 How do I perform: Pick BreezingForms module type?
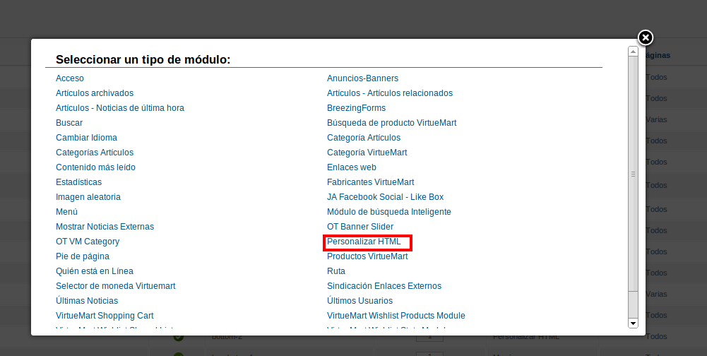pyautogui.click(x=356, y=108)
